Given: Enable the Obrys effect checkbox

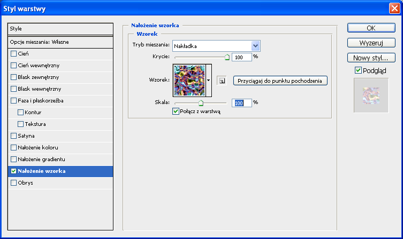Looking at the screenshot, I should pos(14,182).
